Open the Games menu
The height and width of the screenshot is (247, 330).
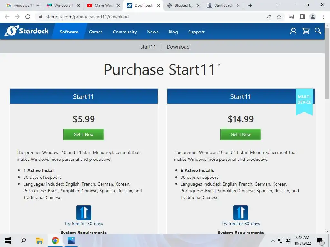point(95,32)
